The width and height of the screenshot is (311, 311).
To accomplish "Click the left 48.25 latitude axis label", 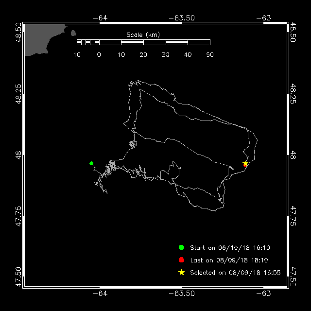I will (18, 94).
